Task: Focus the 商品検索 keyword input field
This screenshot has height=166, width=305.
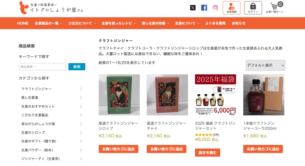Action: tap(42, 67)
